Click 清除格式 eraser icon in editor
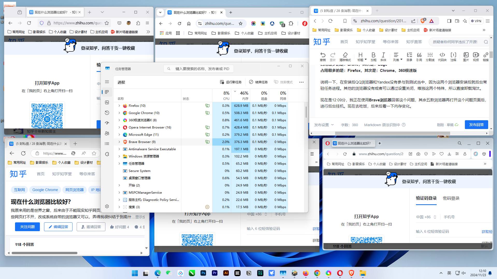Viewport: 497px width, 279px height. (345, 57)
